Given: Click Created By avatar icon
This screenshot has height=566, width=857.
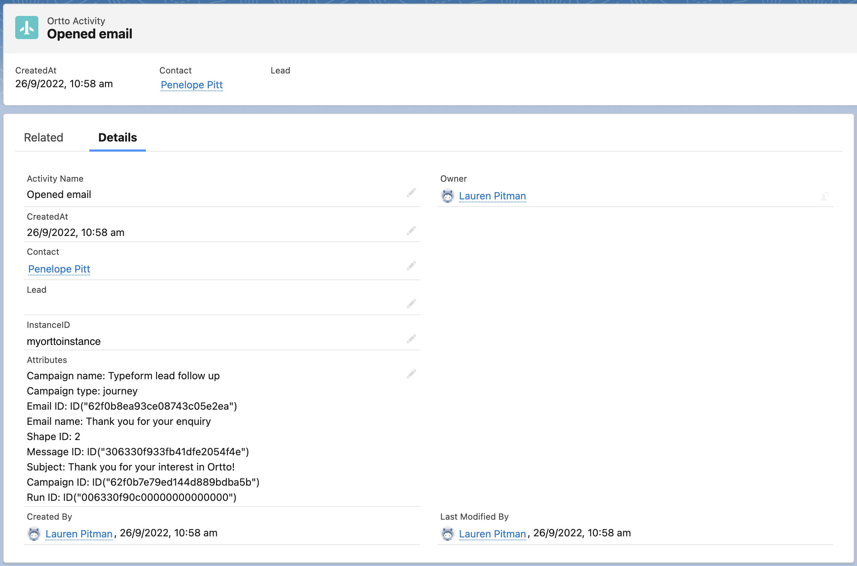Looking at the screenshot, I should click(34, 534).
